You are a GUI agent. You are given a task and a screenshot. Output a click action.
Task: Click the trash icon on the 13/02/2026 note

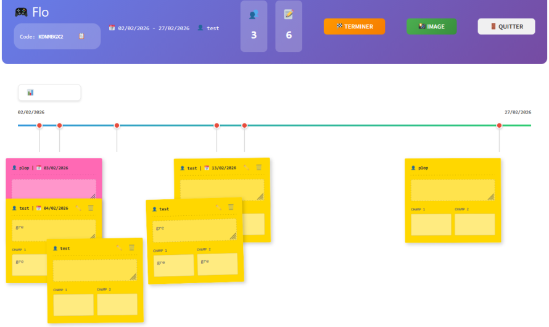pyautogui.click(x=259, y=167)
